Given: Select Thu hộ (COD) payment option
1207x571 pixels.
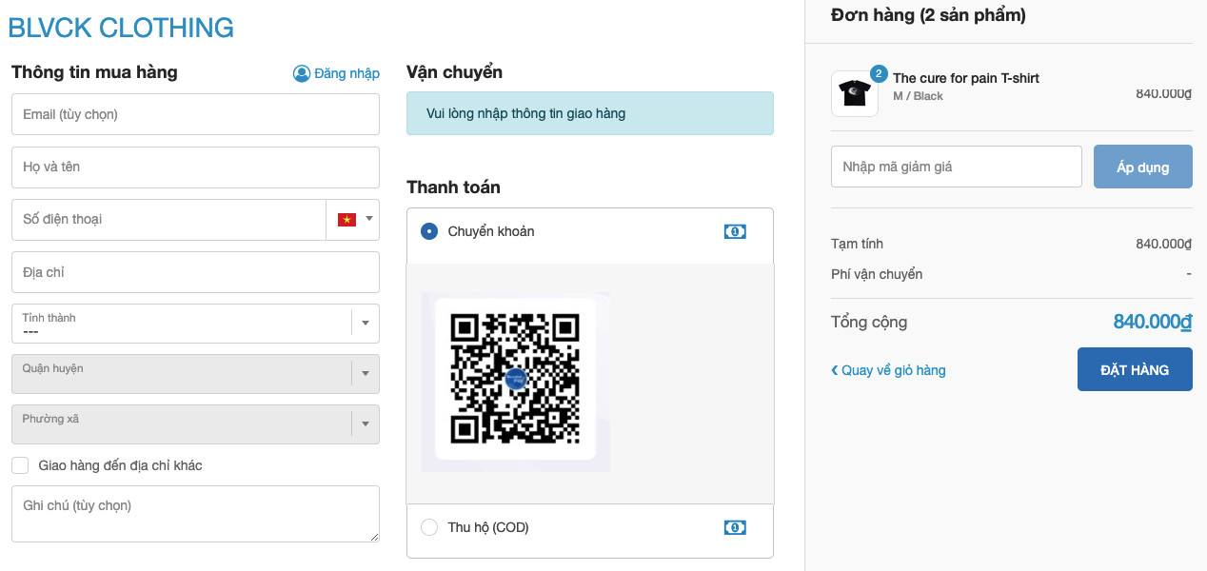Looking at the screenshot, I should tap(429, 527).
